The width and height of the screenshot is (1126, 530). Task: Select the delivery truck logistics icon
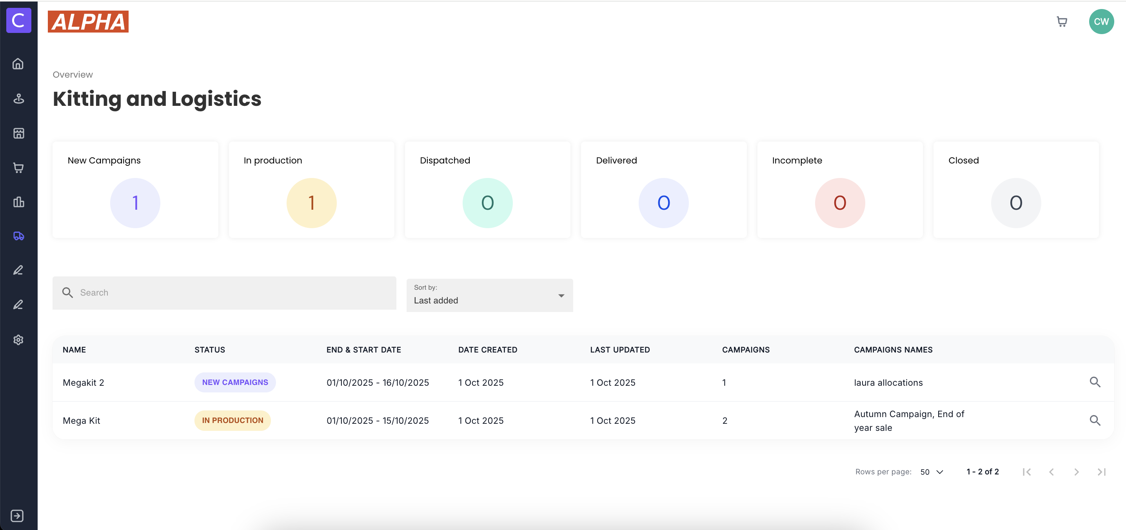(x=18, y=236)
